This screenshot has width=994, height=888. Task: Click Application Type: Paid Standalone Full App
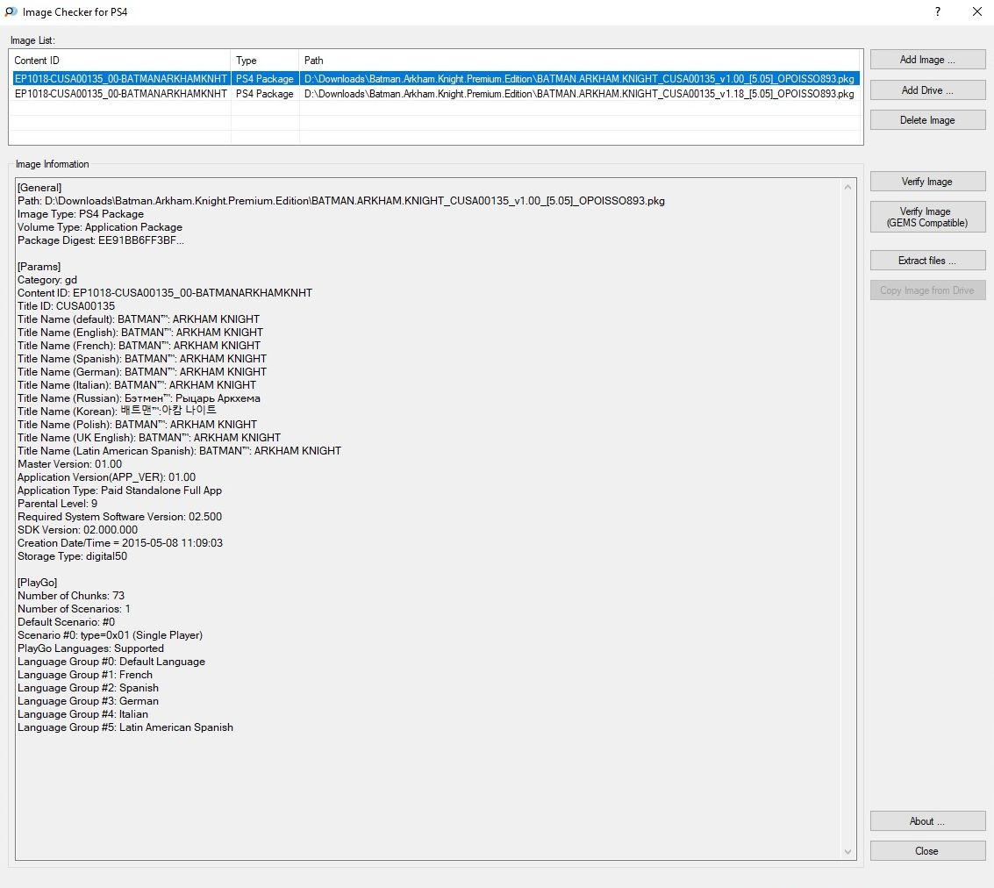pos(120,491)
